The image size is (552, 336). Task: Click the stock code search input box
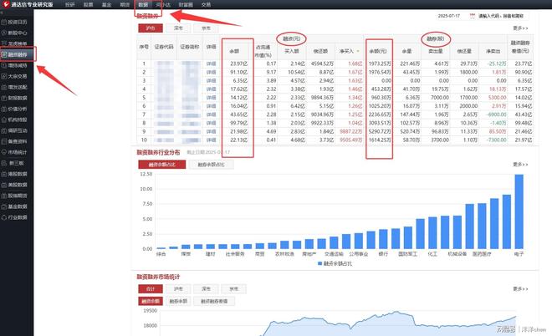click(x=502, y=16)
